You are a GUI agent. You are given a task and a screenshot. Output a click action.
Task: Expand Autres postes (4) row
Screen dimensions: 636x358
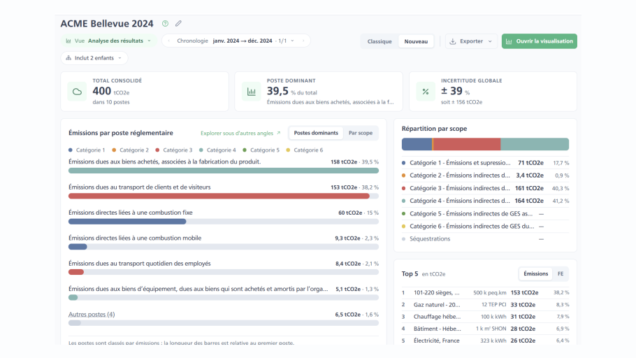(92, 315)
